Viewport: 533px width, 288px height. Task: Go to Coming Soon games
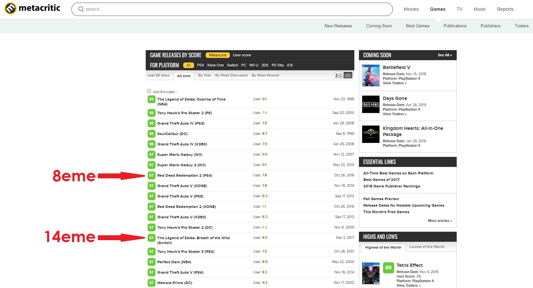[x=379, y=26]
